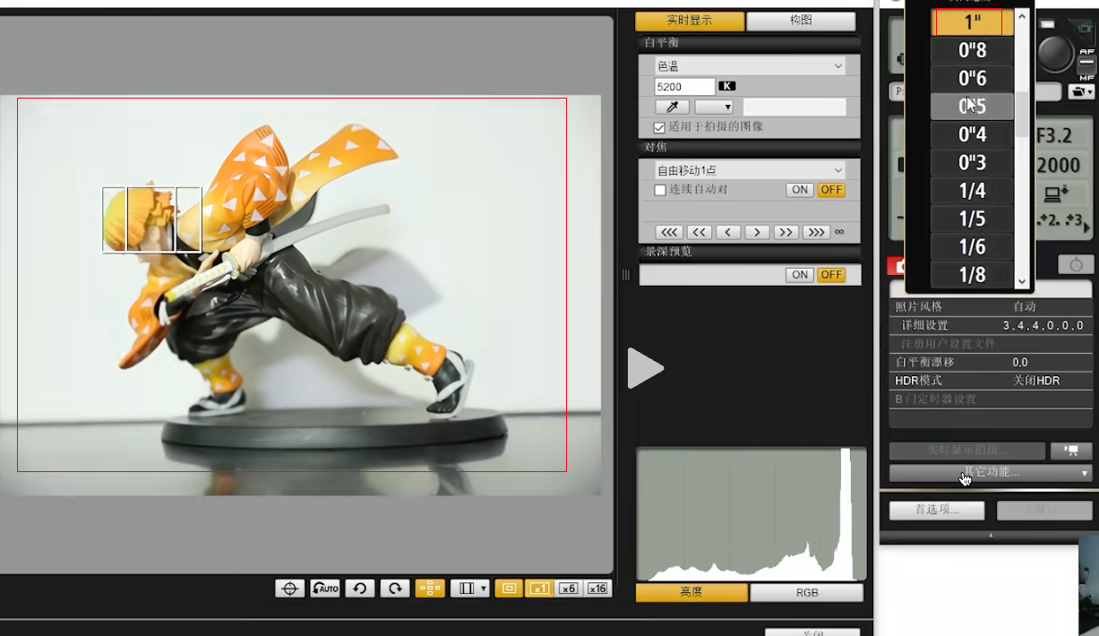Click the <<< large near-focus step button

pyautogui.click(x=669, y=232)
